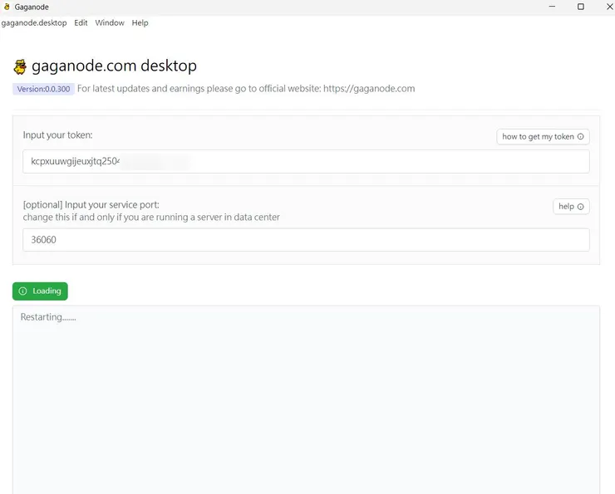Image resolution: width=615 pixels, height=494 pixels.
Task: Click the green Loading button
Action: pyautogui.click(x=40, y=291)
